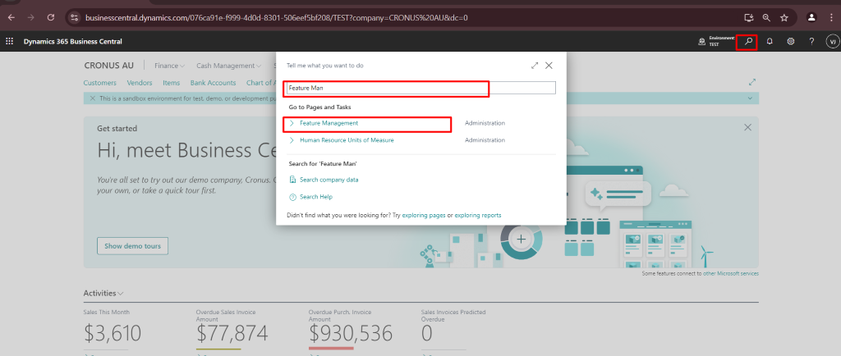
Task: Go to Customers
Action: pos(99,83)
